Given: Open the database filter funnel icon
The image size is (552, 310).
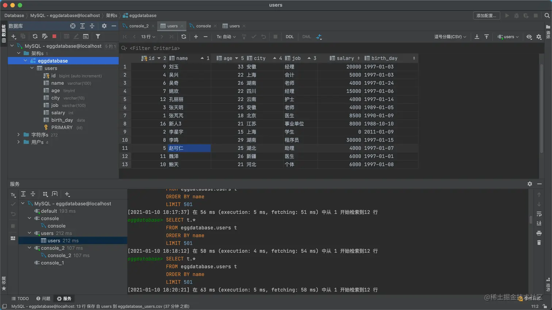Looking at the screenshot, I should 98,37.
